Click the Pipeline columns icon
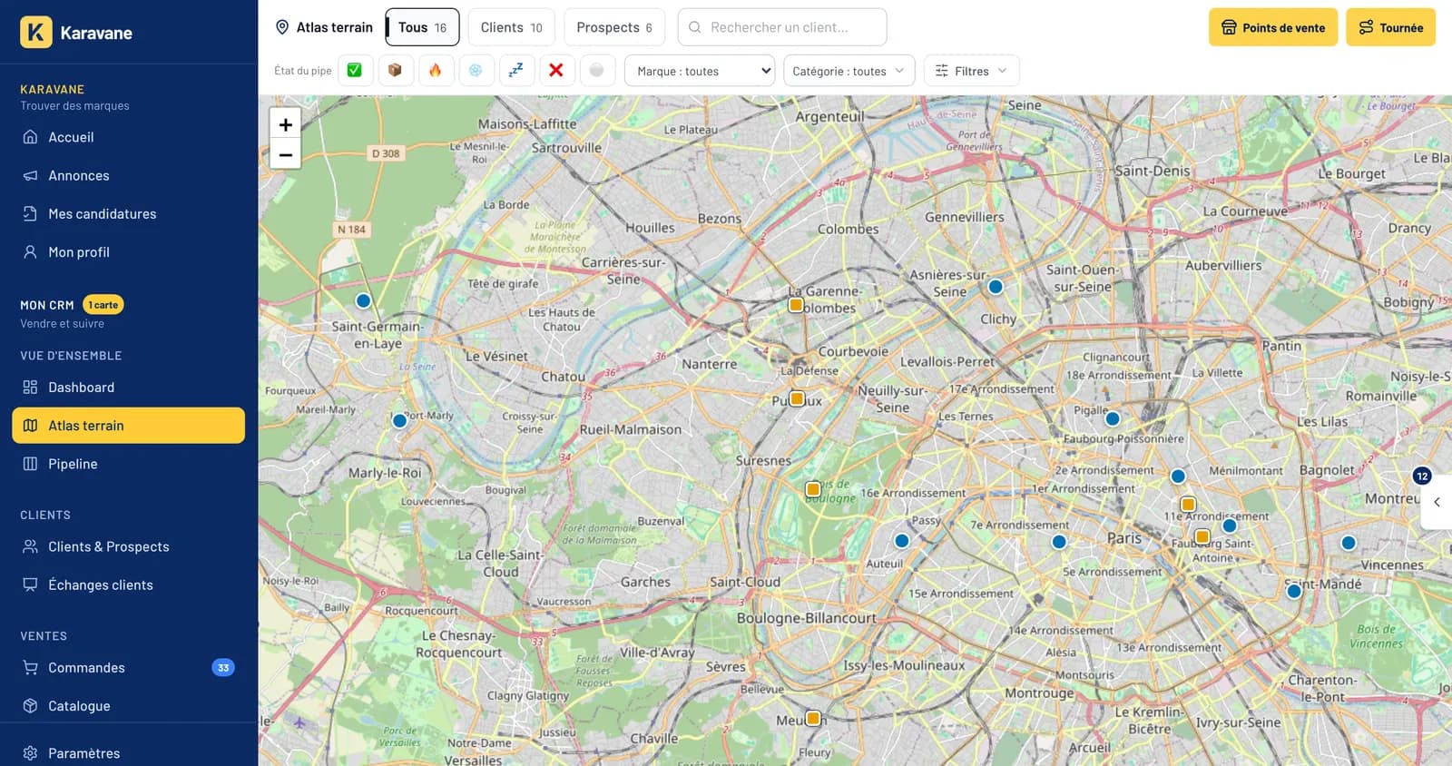 (x=30, y=463)
